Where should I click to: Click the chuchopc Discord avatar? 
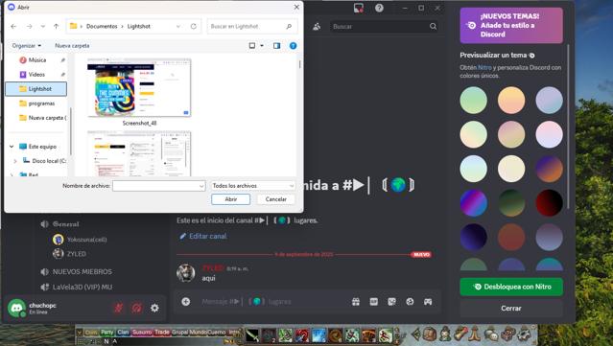[17, 308]
